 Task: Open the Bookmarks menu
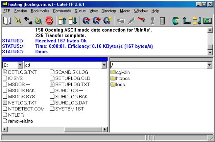pyautogui.click(x=40, y=11)
